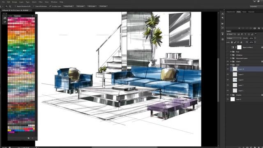Click the canvas vertical scrollbar
This screenshot has width=263, height=148.
point(218,80)
